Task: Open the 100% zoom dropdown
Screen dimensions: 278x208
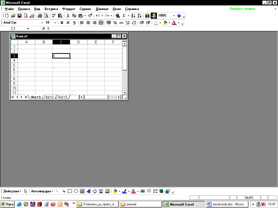Action: point(174,16)
